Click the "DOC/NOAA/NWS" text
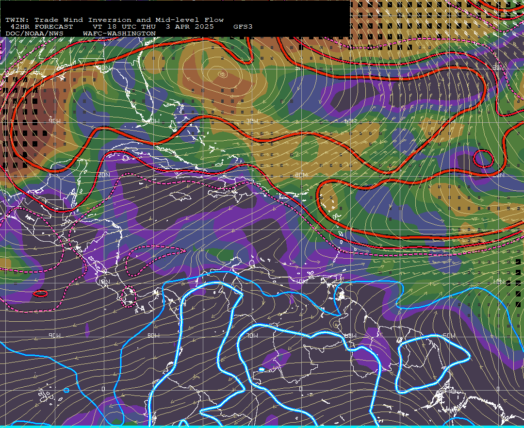Image resolution: width=524 pixels, height=428 pixels. coord(34,33)
